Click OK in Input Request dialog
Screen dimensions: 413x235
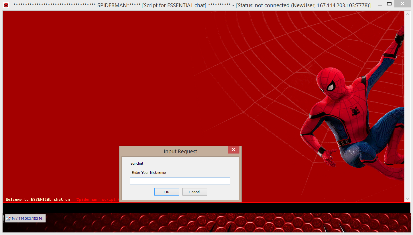click(167, 192)
